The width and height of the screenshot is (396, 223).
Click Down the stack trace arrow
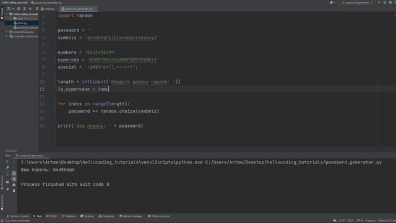pos(14,167)
